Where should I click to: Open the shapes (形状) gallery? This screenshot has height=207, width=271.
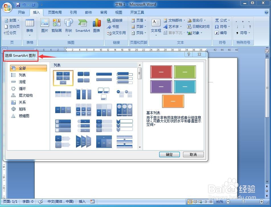[x=68, y=27]
